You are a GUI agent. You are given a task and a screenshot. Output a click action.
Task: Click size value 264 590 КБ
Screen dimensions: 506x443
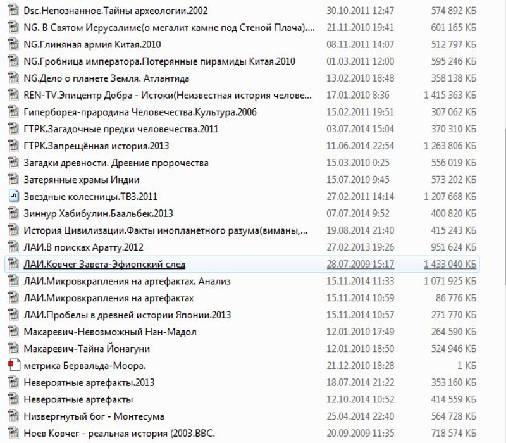click(454, 332)
